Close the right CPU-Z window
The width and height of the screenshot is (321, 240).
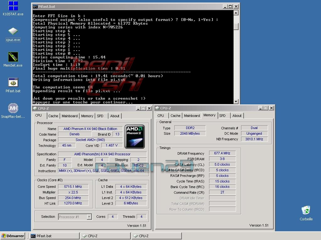271,108
